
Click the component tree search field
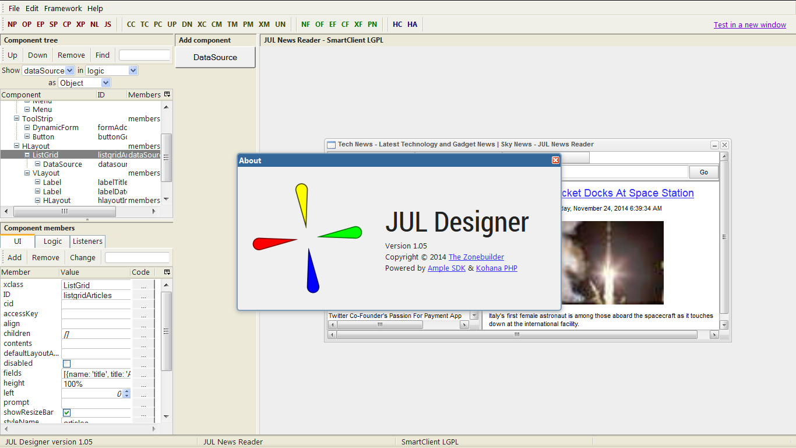tap(145, 55)
